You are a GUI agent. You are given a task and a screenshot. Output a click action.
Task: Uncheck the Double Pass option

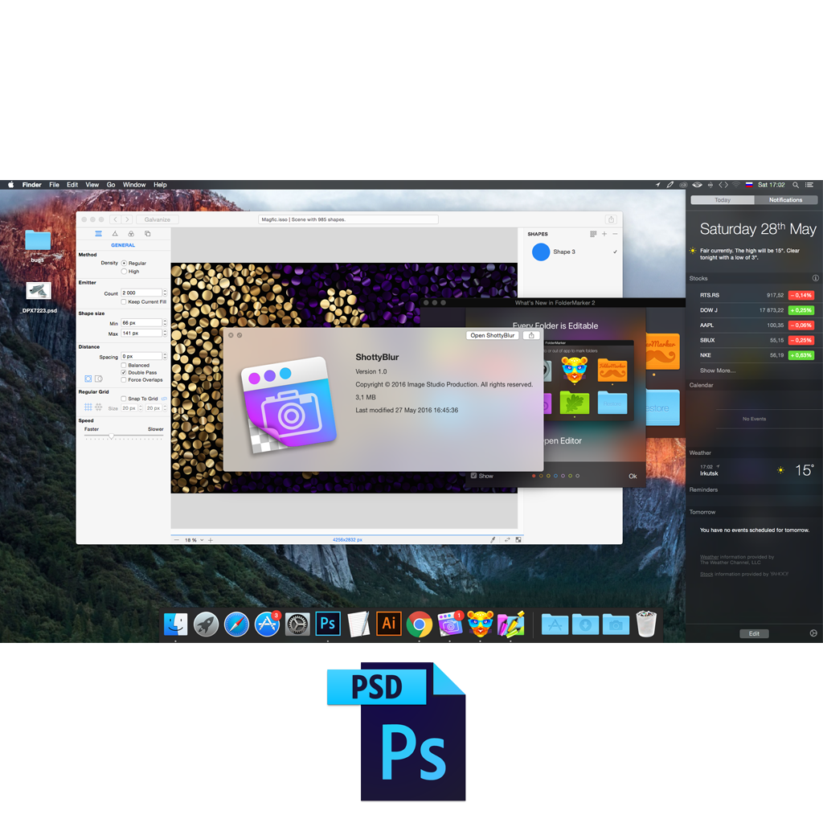coord(124,373)
